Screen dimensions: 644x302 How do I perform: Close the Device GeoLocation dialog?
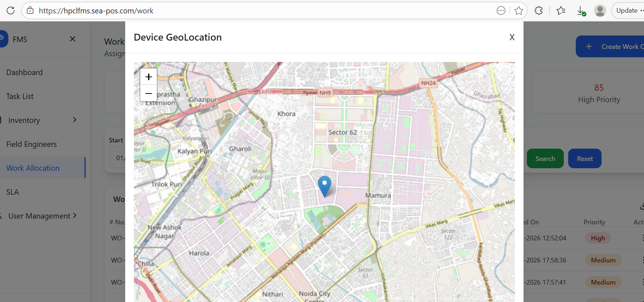coord(512,37)
